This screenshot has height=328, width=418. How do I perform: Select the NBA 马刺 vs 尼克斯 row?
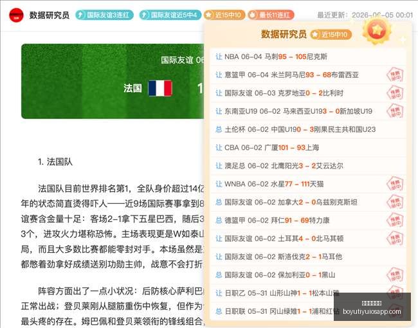click(308, 57)
